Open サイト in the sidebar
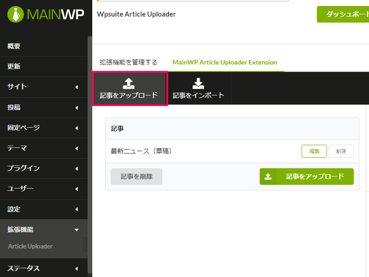This screenshot has height=277, width=369. point(44,87)
